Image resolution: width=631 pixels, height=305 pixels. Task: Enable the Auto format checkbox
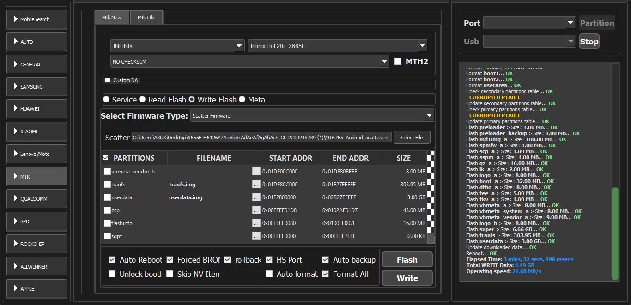(x=269, y=274)
